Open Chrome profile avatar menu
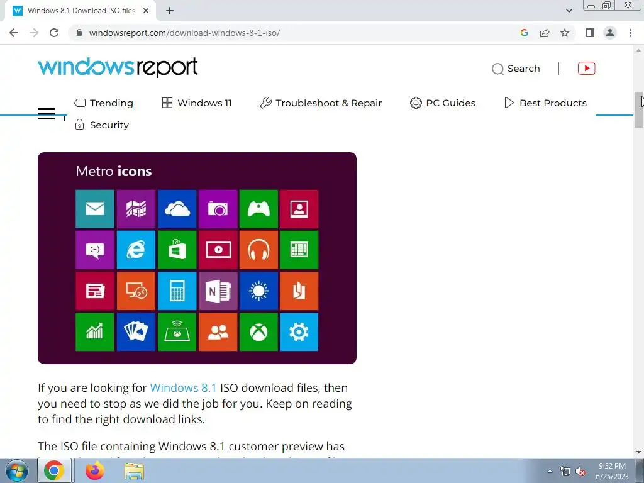 tap(610, 33)
